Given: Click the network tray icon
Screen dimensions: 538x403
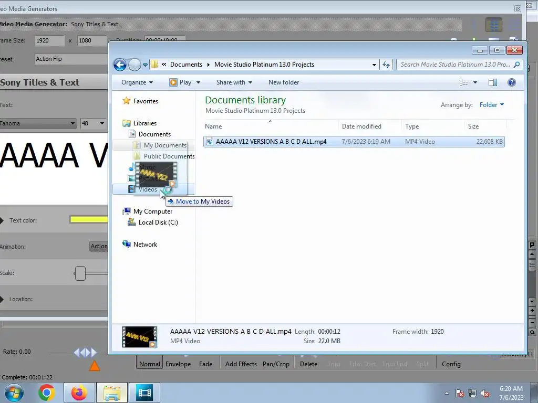Looking at the screenshot, I should (472, 394).
